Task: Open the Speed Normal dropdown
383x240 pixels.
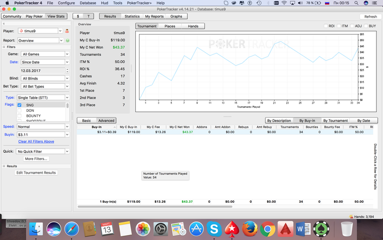Action: (67, 127)
